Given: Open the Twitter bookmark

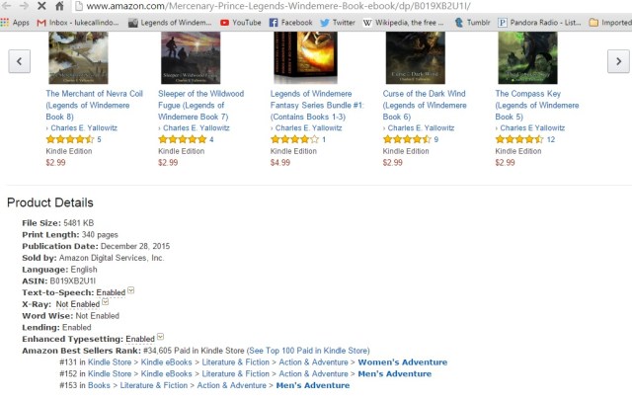Looking at the screenshot, I should (x=338, y=23).
